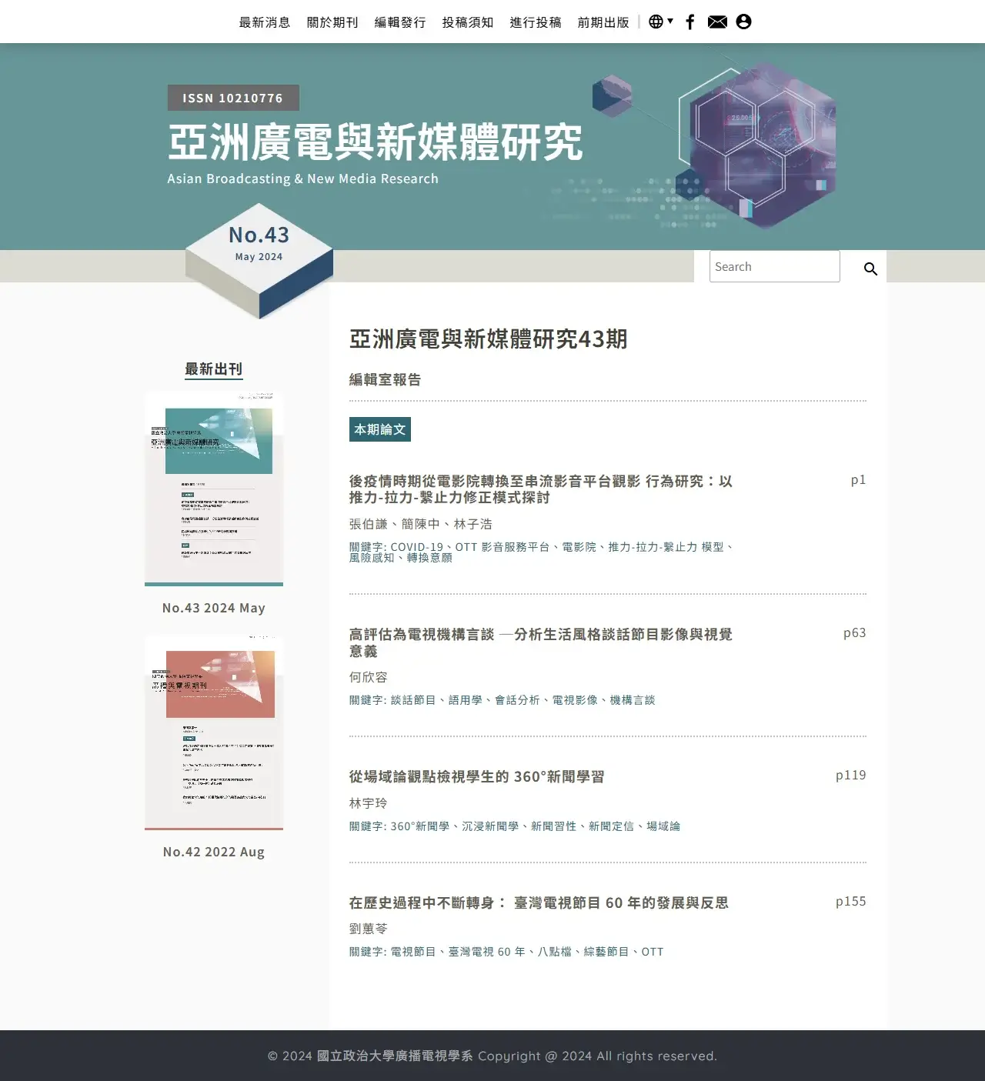Open the 最新消息 menu
985x1081 pixels.
pyautogui.click(x=265, y=22)
